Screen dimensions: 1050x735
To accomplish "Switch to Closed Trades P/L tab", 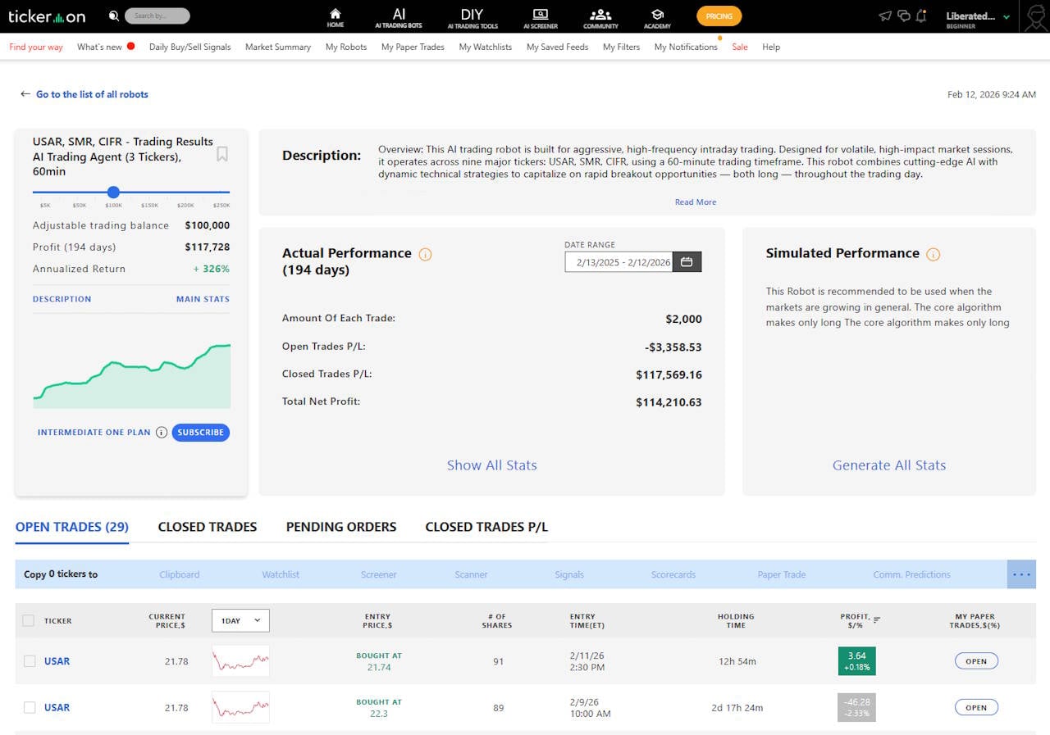I will click(486, 527).
